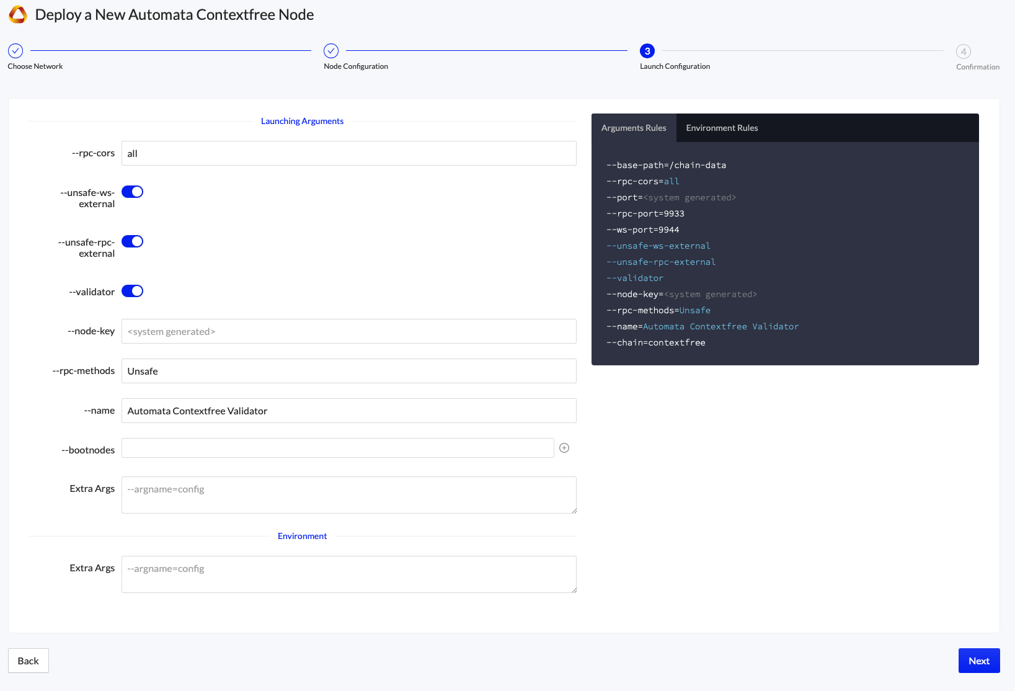Go back with the Back button
Image resolution: width=1015 pixels, height=691 pixels.
29,661
